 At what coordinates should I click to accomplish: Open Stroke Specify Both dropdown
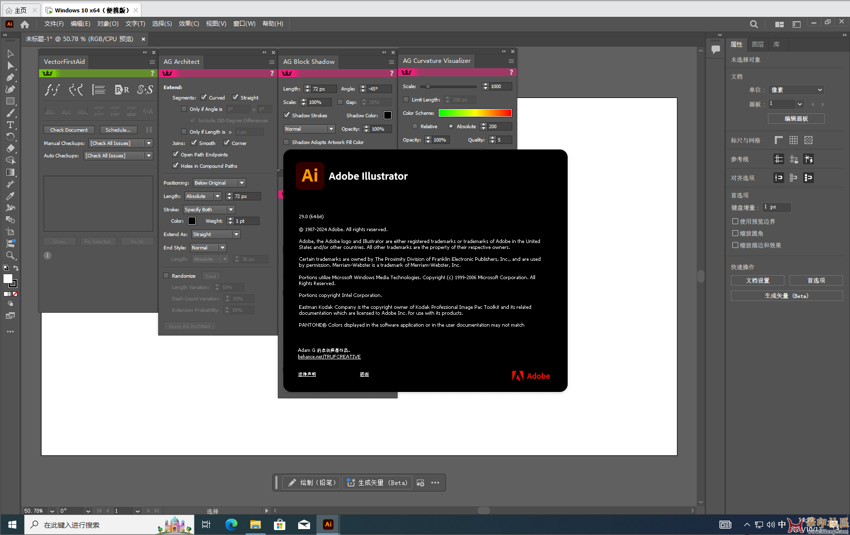pyautogui.click(x=209, y=209)
